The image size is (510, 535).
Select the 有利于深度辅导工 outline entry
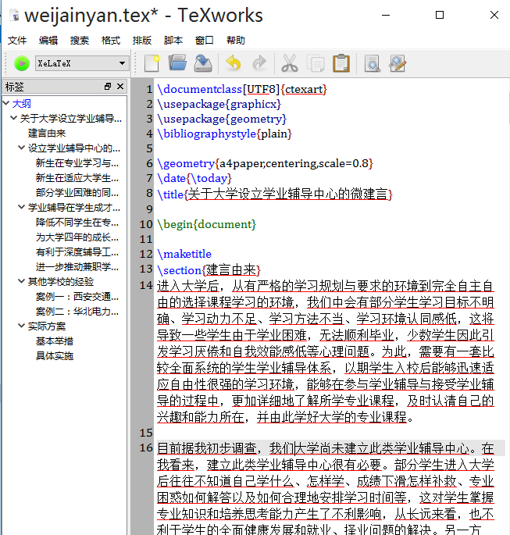click(x=77, y=251)
